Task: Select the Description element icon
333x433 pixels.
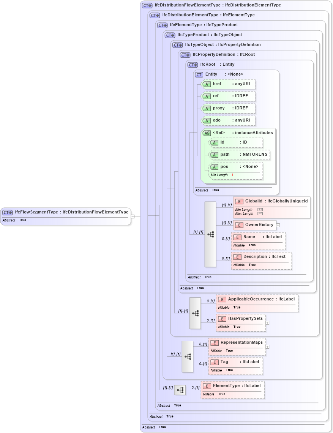Action: click(238, 257)
